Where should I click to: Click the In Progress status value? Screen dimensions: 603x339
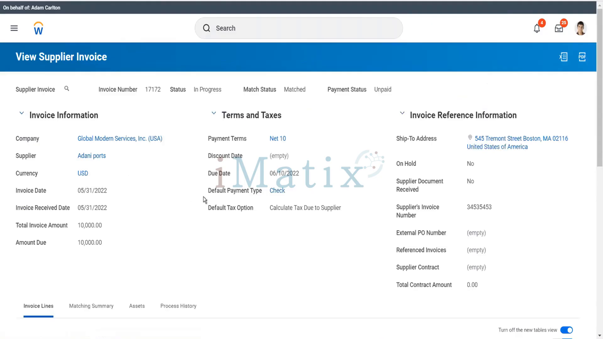pos(207,89)
